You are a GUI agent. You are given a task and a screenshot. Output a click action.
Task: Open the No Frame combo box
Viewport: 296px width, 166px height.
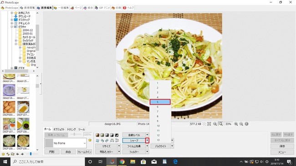tap(66, 143)
